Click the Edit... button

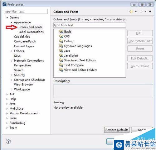click(140, 33)
